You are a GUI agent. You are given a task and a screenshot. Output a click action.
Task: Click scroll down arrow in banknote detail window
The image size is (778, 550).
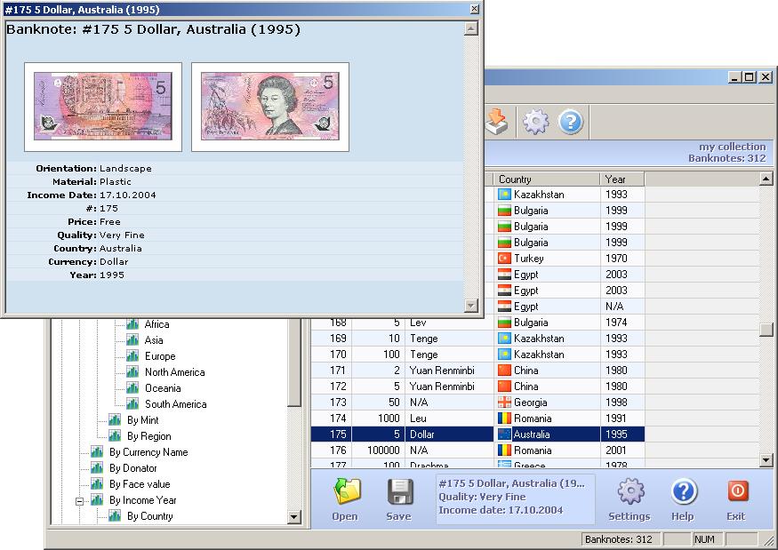(x=471, y=306)
